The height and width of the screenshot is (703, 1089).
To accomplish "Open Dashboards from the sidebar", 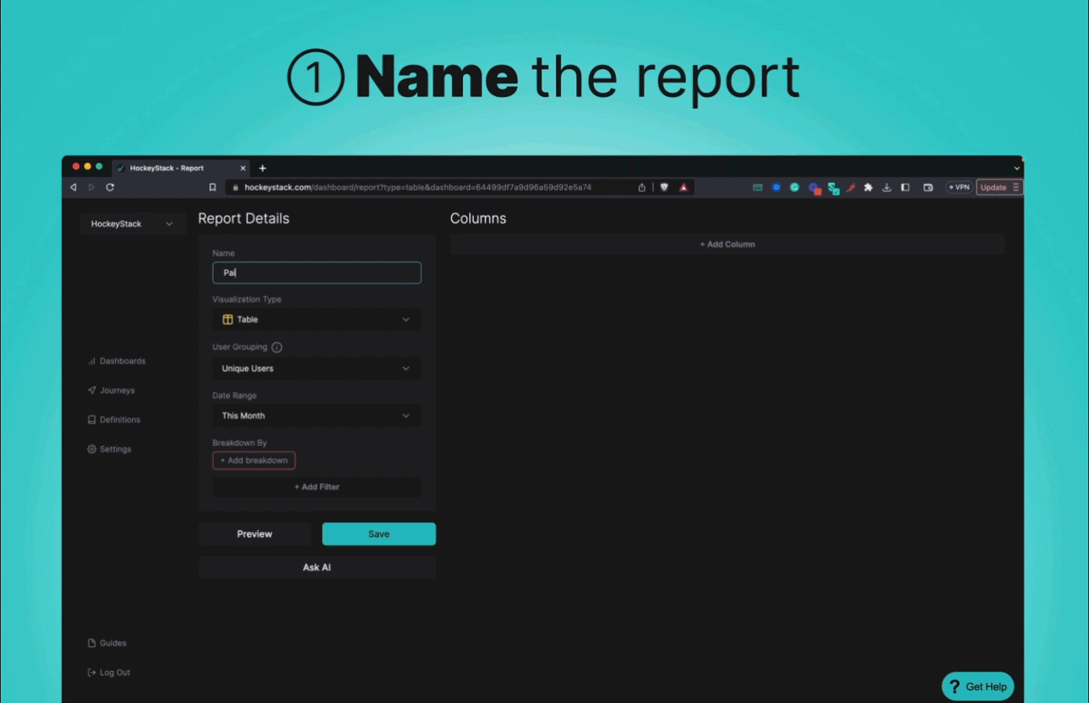I will pyautogui.click(x=122, y=362).
